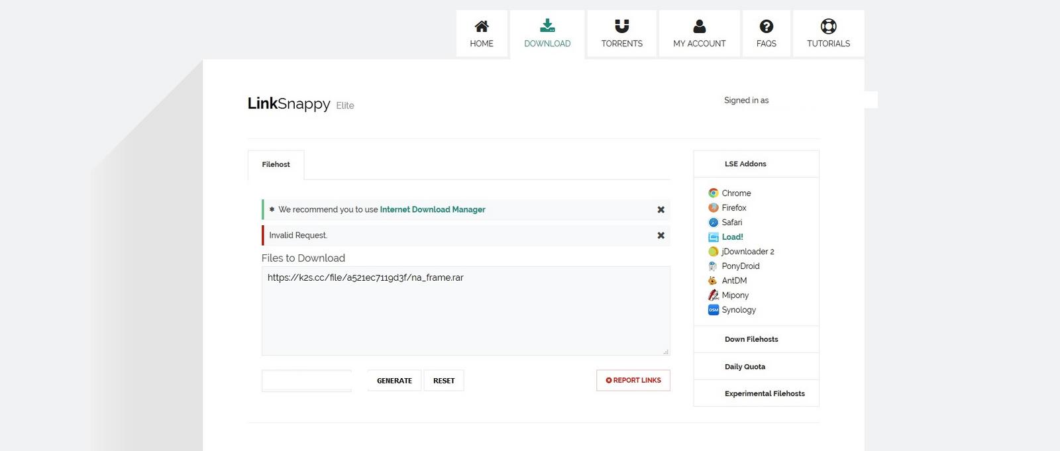
Task: Expand the Experimental Filehosts section
Action: [756, 393]
